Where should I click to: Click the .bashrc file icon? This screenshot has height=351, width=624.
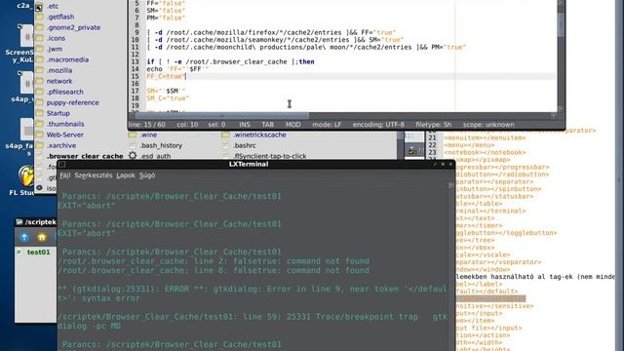click(x=225, y=145)
